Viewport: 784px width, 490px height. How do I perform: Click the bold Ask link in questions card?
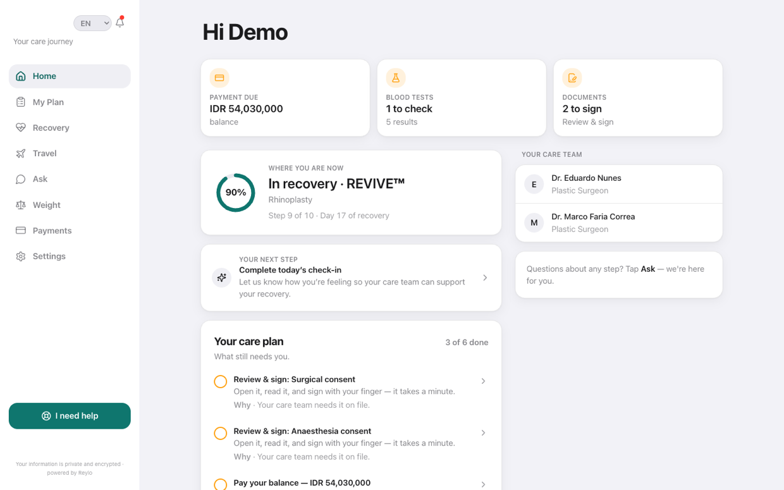point(647,269)
